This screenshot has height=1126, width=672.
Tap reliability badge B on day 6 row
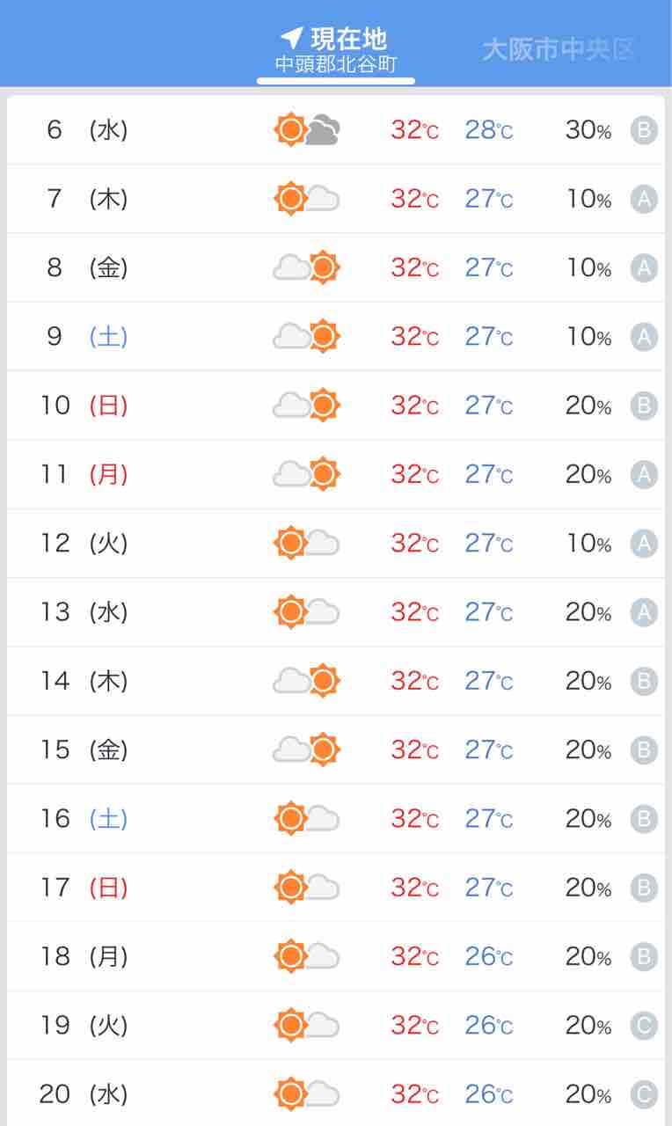pos(644,131)
